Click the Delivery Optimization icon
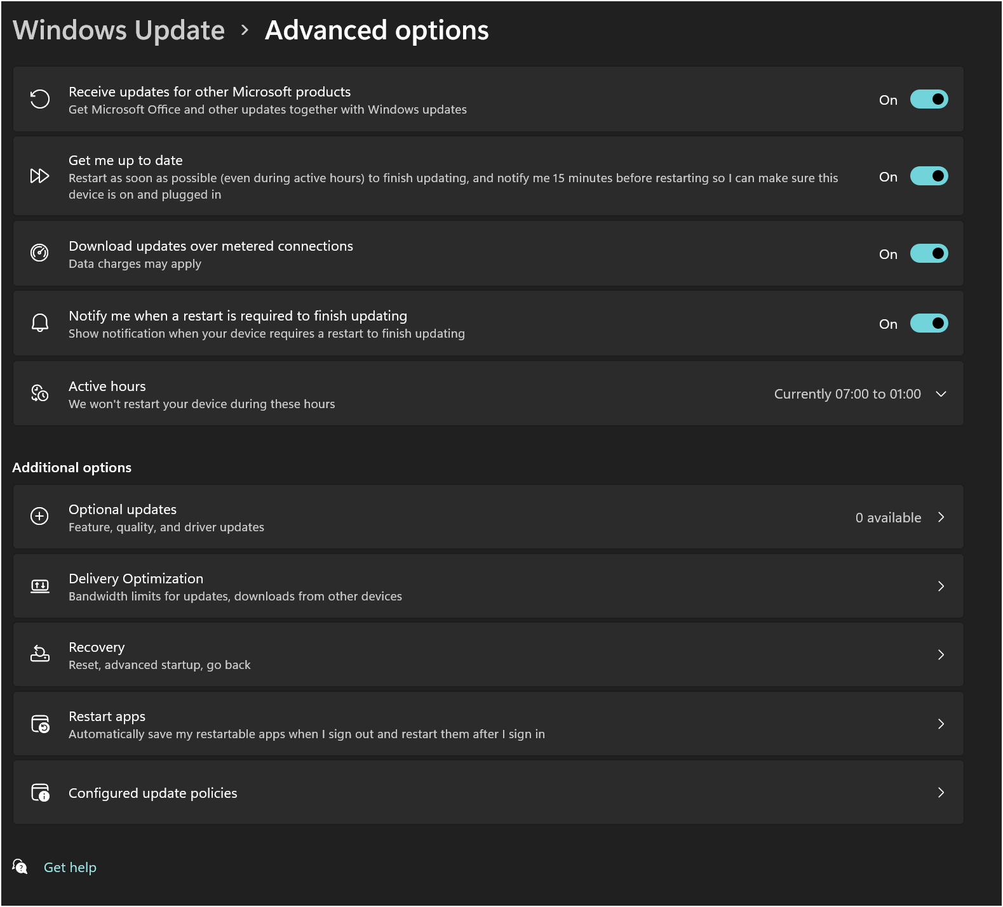This screenshot has width=1003, height=907. pyautogui.click(x=40, y=586)
